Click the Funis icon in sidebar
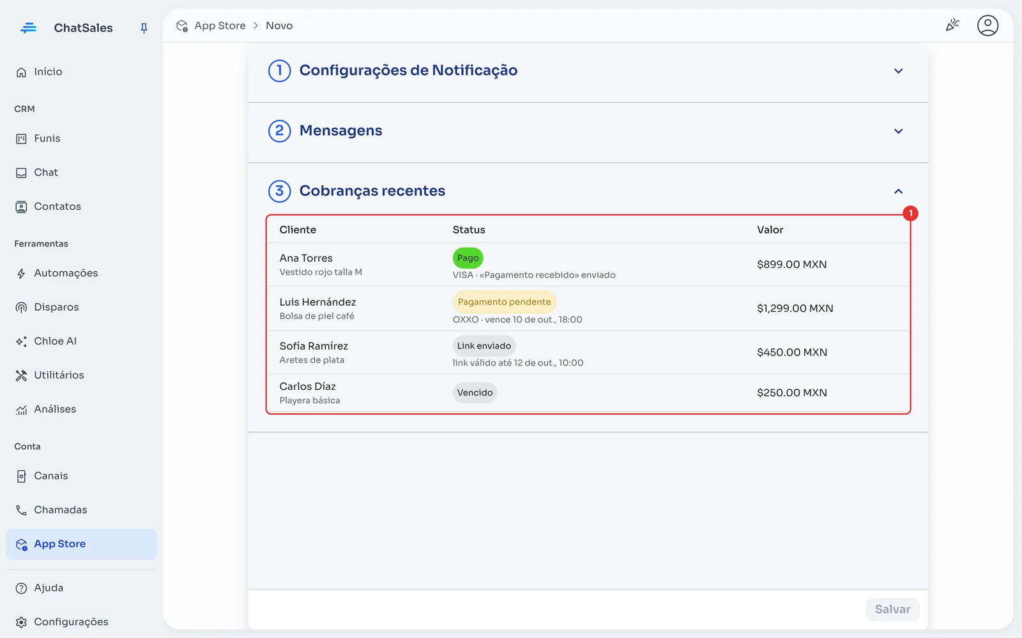Image resolution: width=1022 pixels, height=638 pixels. point(21,138)
